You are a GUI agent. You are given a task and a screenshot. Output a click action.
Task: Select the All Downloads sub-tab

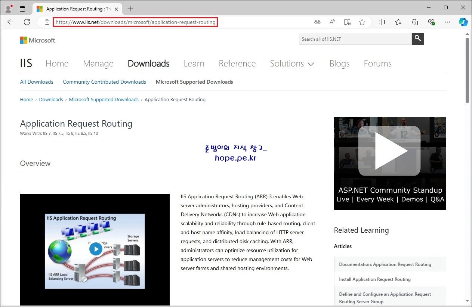click(x=37, y=82)
